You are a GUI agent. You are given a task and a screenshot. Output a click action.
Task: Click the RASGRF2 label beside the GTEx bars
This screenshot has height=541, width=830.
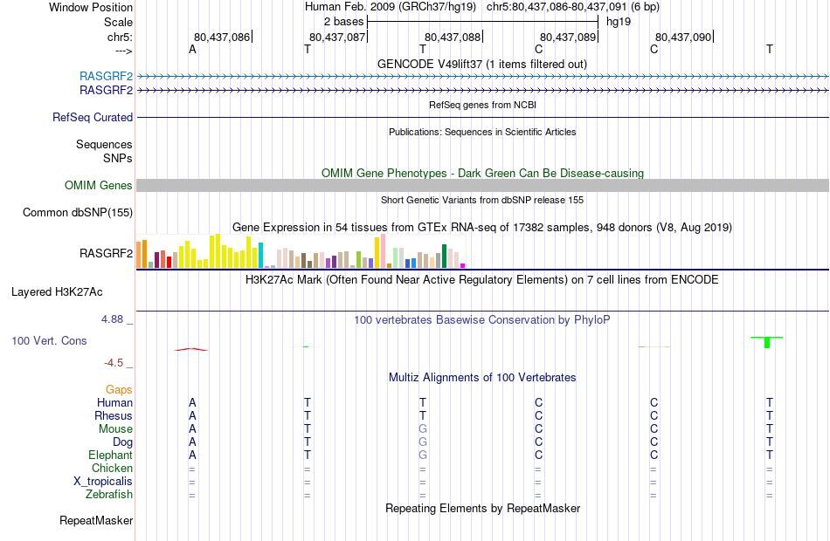(106, 253)
